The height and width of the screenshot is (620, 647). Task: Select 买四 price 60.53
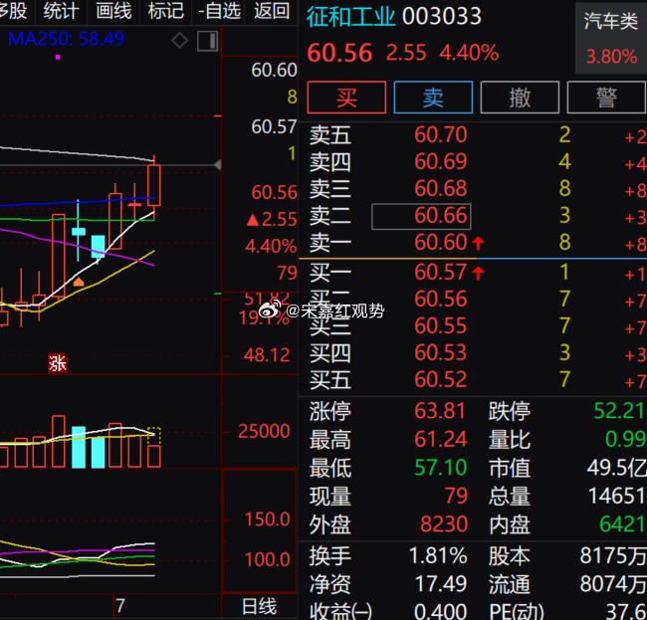(440, 353)
